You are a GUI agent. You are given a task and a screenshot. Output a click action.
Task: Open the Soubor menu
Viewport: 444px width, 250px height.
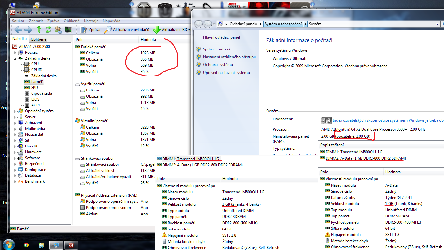[18, 21]
